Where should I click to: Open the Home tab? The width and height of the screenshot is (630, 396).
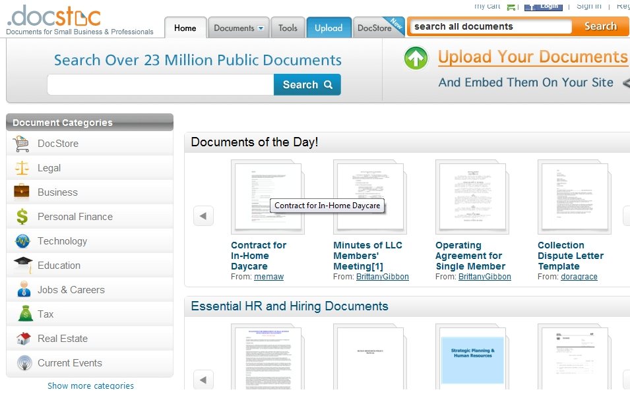click(x=185, y=28)
